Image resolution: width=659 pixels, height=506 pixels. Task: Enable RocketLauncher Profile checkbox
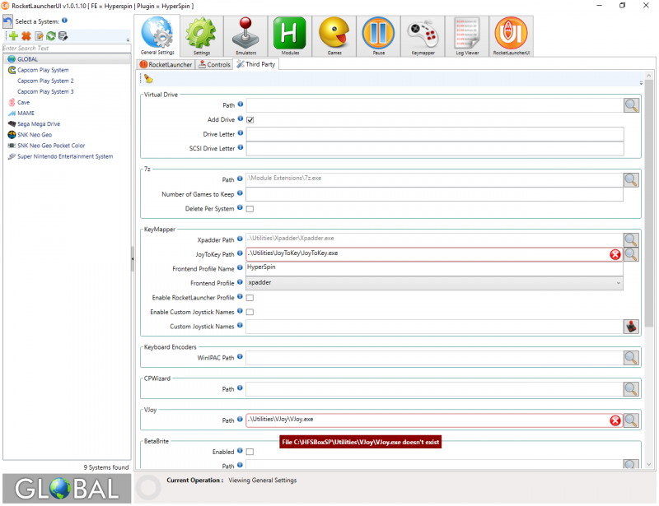click(x=250, y=298)
